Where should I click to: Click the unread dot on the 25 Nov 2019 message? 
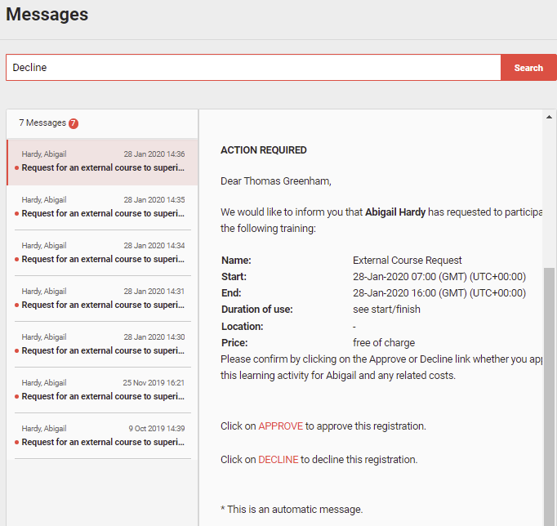[16, 397]
